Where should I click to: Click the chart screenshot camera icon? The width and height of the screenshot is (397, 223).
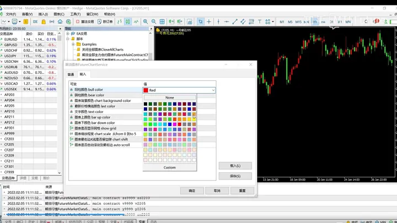189,21
